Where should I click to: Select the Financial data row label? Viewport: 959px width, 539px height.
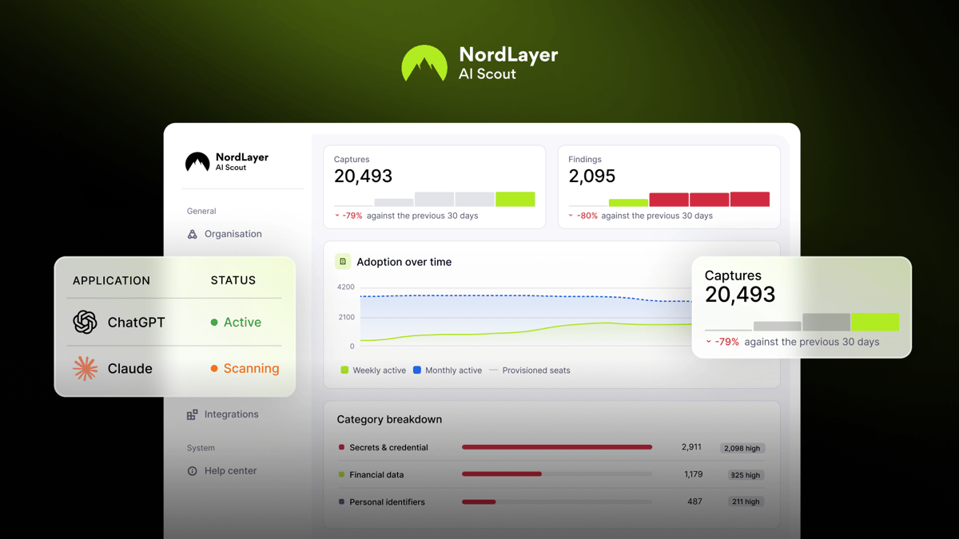(376, 475)
